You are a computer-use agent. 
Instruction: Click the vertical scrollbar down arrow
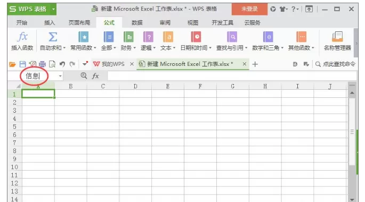[352, 199]
